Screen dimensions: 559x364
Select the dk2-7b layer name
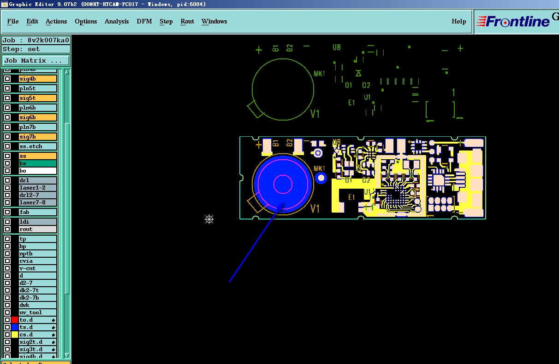[38, 298]
